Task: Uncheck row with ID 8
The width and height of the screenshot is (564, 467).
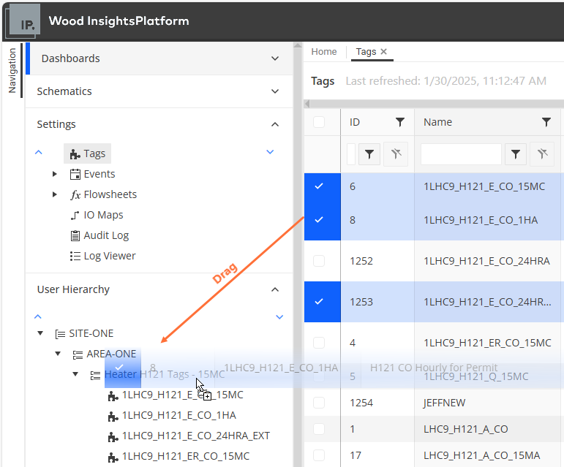Action: (x=319, y=219)
